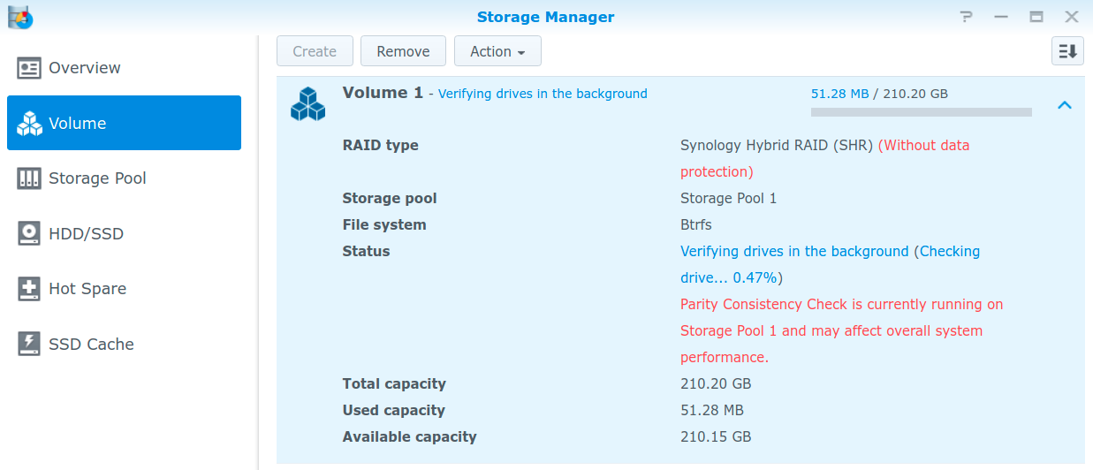Open the HDD/SSD section

[x=124, y=234]
